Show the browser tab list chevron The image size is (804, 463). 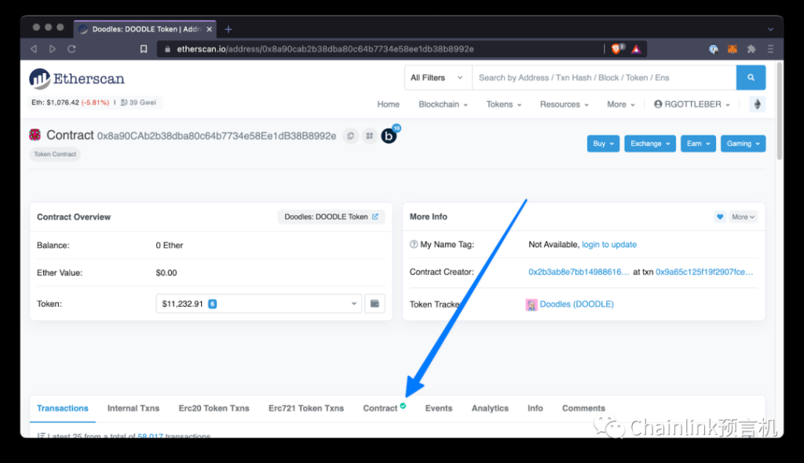click(770, 29)
